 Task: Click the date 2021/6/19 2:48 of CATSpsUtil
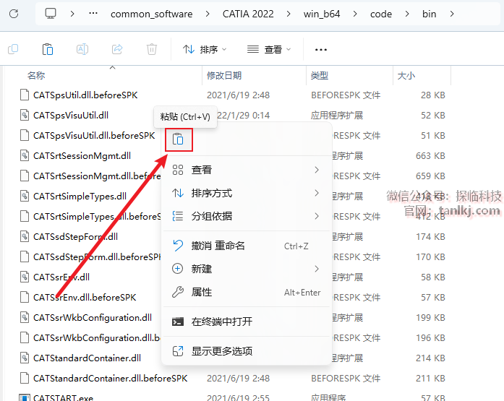pyautogui.click(x=238, y=95)
